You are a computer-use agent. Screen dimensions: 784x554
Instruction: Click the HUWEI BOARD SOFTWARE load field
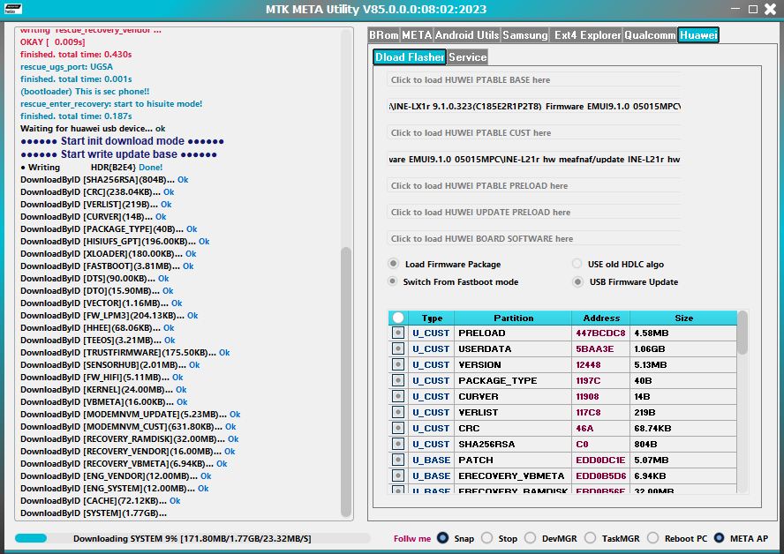534,239
